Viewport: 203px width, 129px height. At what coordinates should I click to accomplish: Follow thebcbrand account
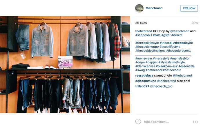point(189,8)
